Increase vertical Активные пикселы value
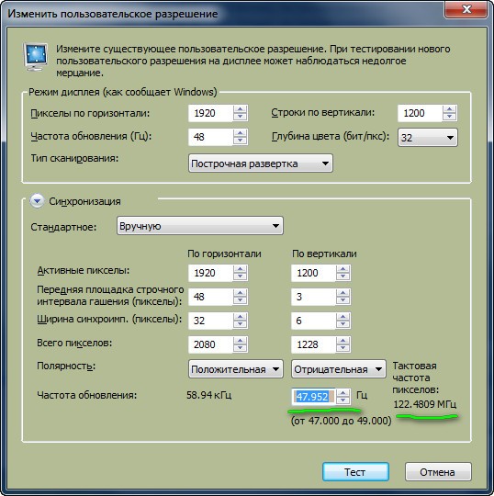The width and height of the screenshot is (494, 496). [343, 269]
